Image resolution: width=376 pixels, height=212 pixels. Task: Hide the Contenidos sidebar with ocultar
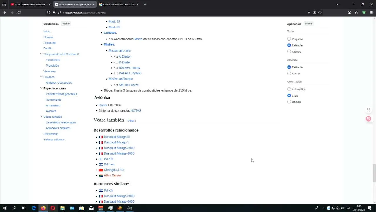click(x=66, y=24)
